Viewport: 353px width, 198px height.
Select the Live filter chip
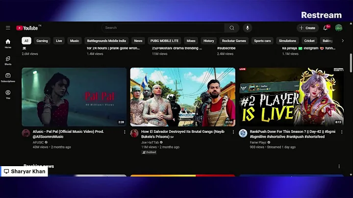59,41
